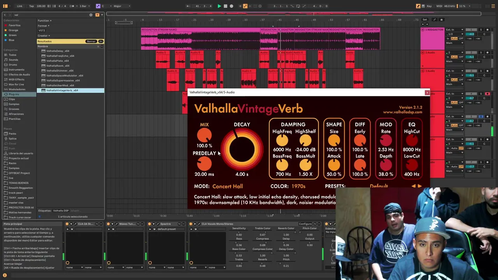
Task: Solo the 1 REGGAETON track
Action: click(x=481, y=30)
